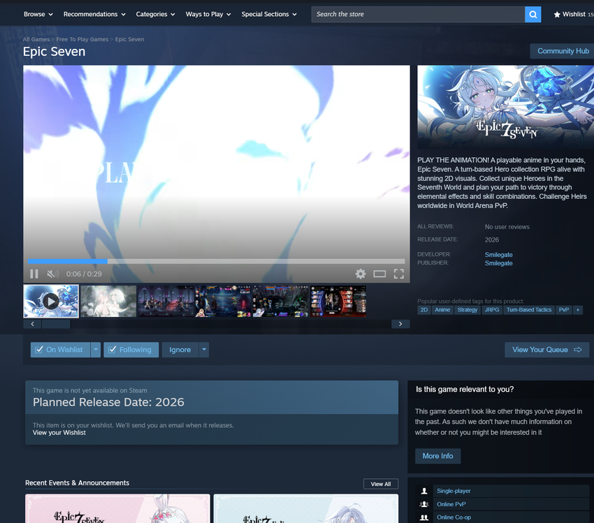Viewport: 594px width, 523px height.
Task: Select the white-haired character screenshot thumbnail
Action: [x=108, y=301]
